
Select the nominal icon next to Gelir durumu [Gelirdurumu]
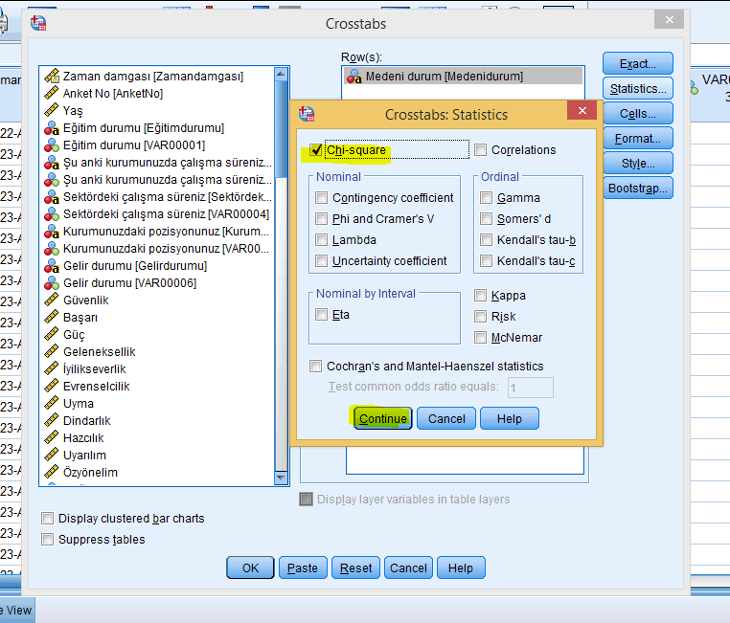click(53, 265)
